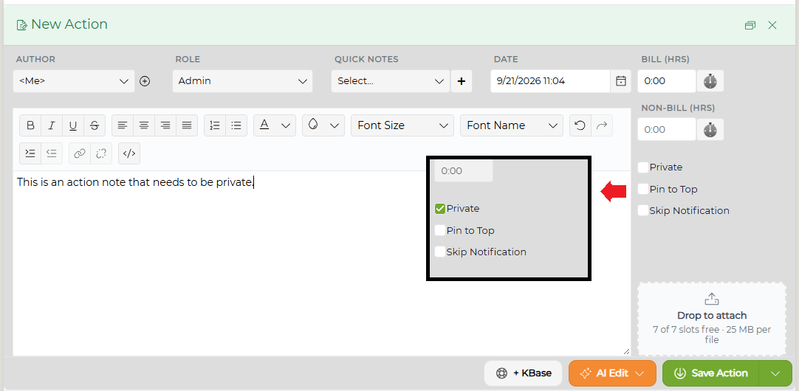Start the Bill hours stopwatch timer
Viewport: 799px width, 391px height.
coord(710,81)
